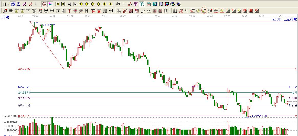Toggle the pink flag chart button

50,4
